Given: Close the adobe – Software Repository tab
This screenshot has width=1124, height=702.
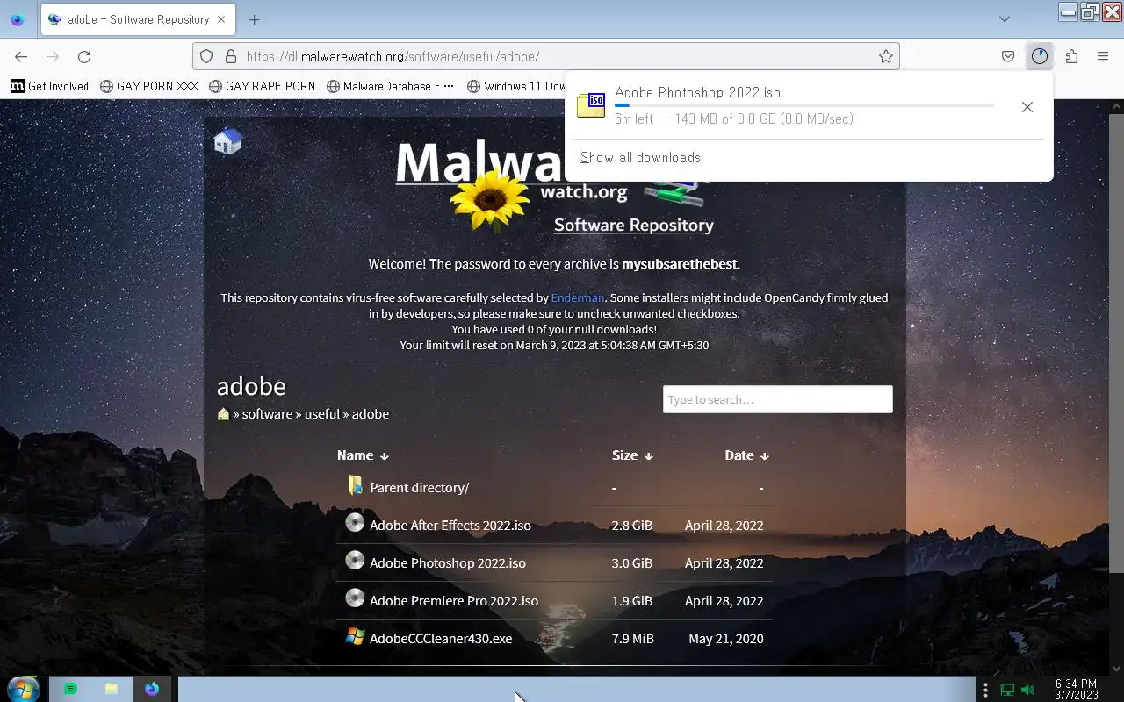Looking at the screenshot, I should coord(221,19).
